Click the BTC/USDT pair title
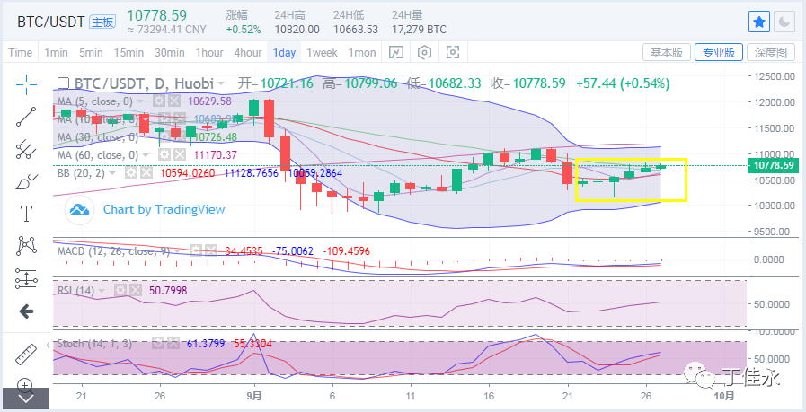The height and width of the screenshot is (412, 806). point(51,22)
